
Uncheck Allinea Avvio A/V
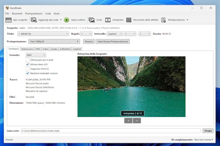(x=27, y=65)
